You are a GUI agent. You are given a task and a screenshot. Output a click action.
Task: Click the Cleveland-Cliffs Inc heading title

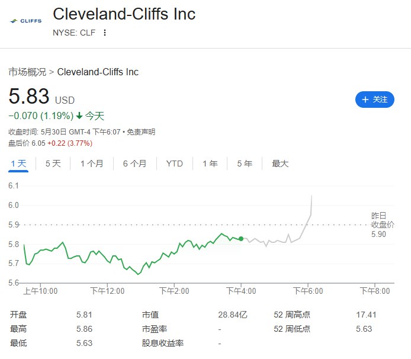click(x=124, y=14)
